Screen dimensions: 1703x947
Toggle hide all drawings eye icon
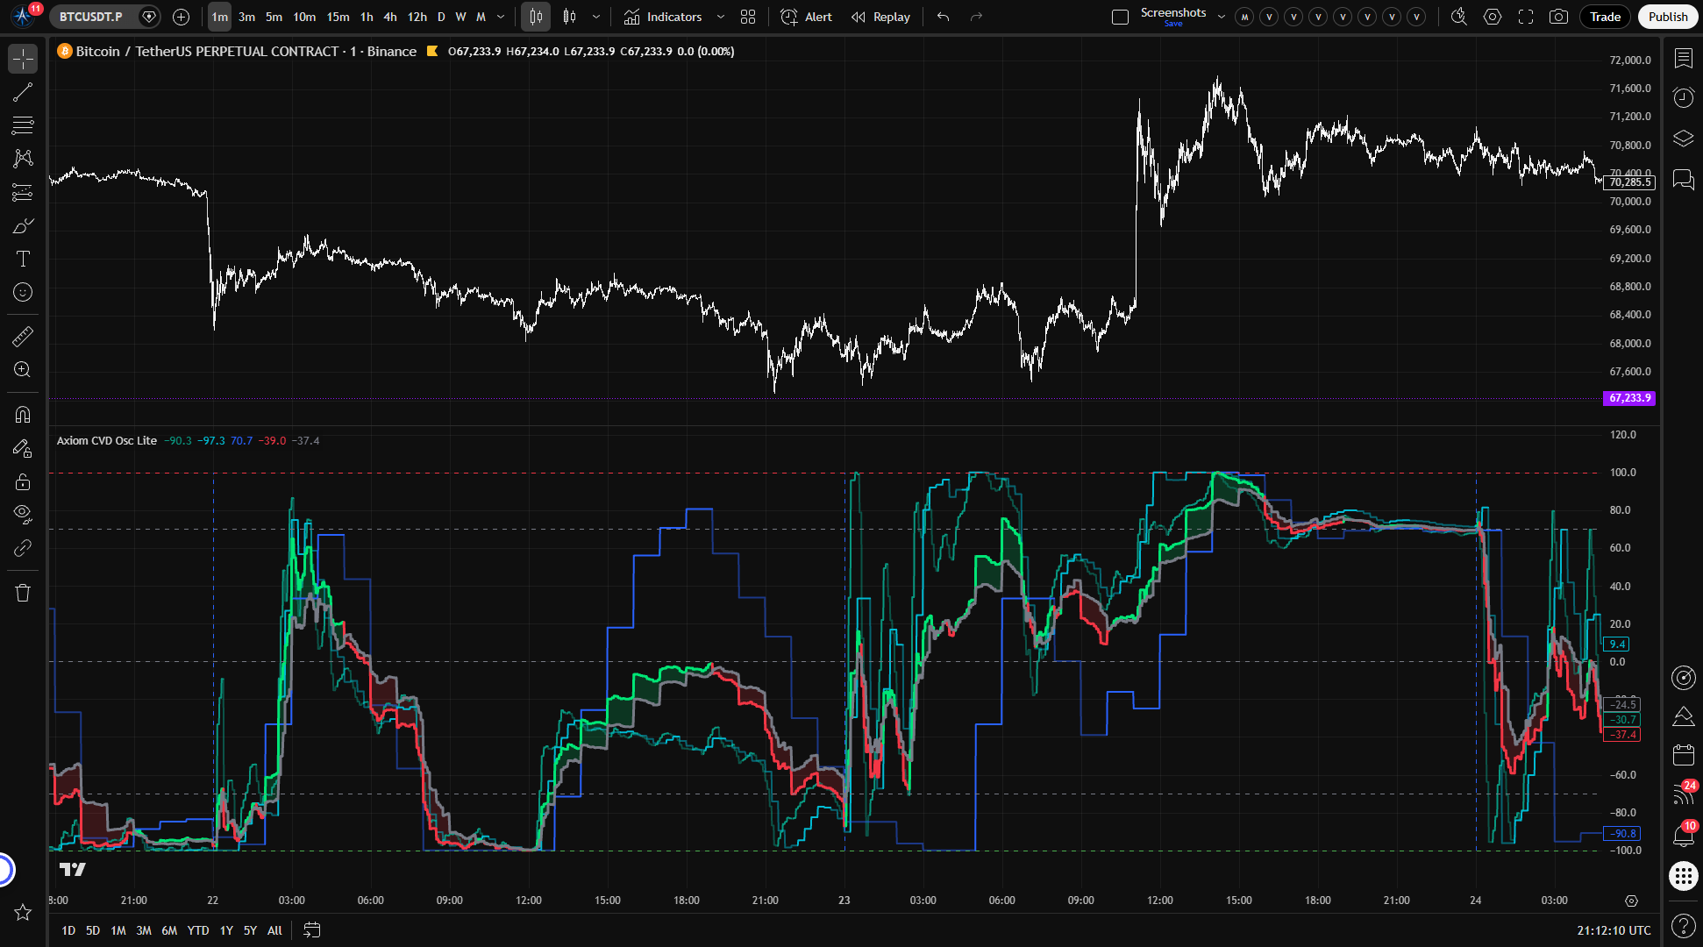(x=23, y=514)
